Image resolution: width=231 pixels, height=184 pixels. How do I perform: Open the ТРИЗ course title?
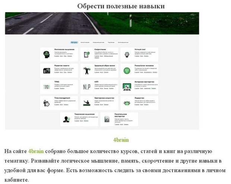pos(57,82)
